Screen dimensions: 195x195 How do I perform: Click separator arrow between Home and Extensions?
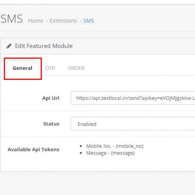(x=47, y=21)
